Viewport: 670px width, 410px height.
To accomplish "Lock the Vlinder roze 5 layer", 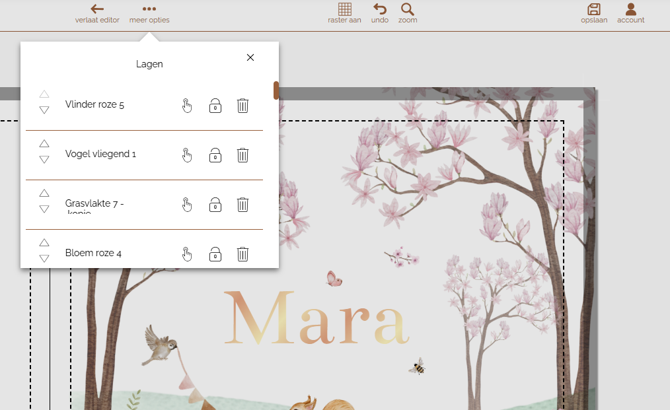I will [215, 106].
